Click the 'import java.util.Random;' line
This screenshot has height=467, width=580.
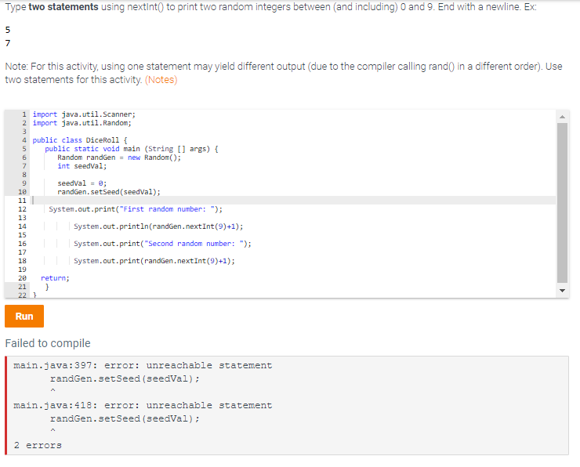click(82, 123)
